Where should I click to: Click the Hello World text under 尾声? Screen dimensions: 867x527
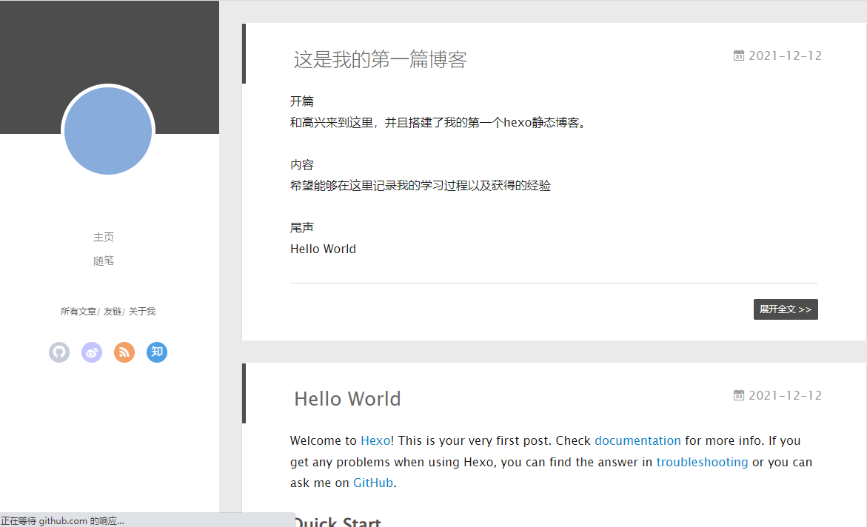click(x=323, y=249)
